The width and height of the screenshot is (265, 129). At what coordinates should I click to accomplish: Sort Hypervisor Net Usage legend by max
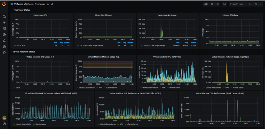click(x=178, y=43)
